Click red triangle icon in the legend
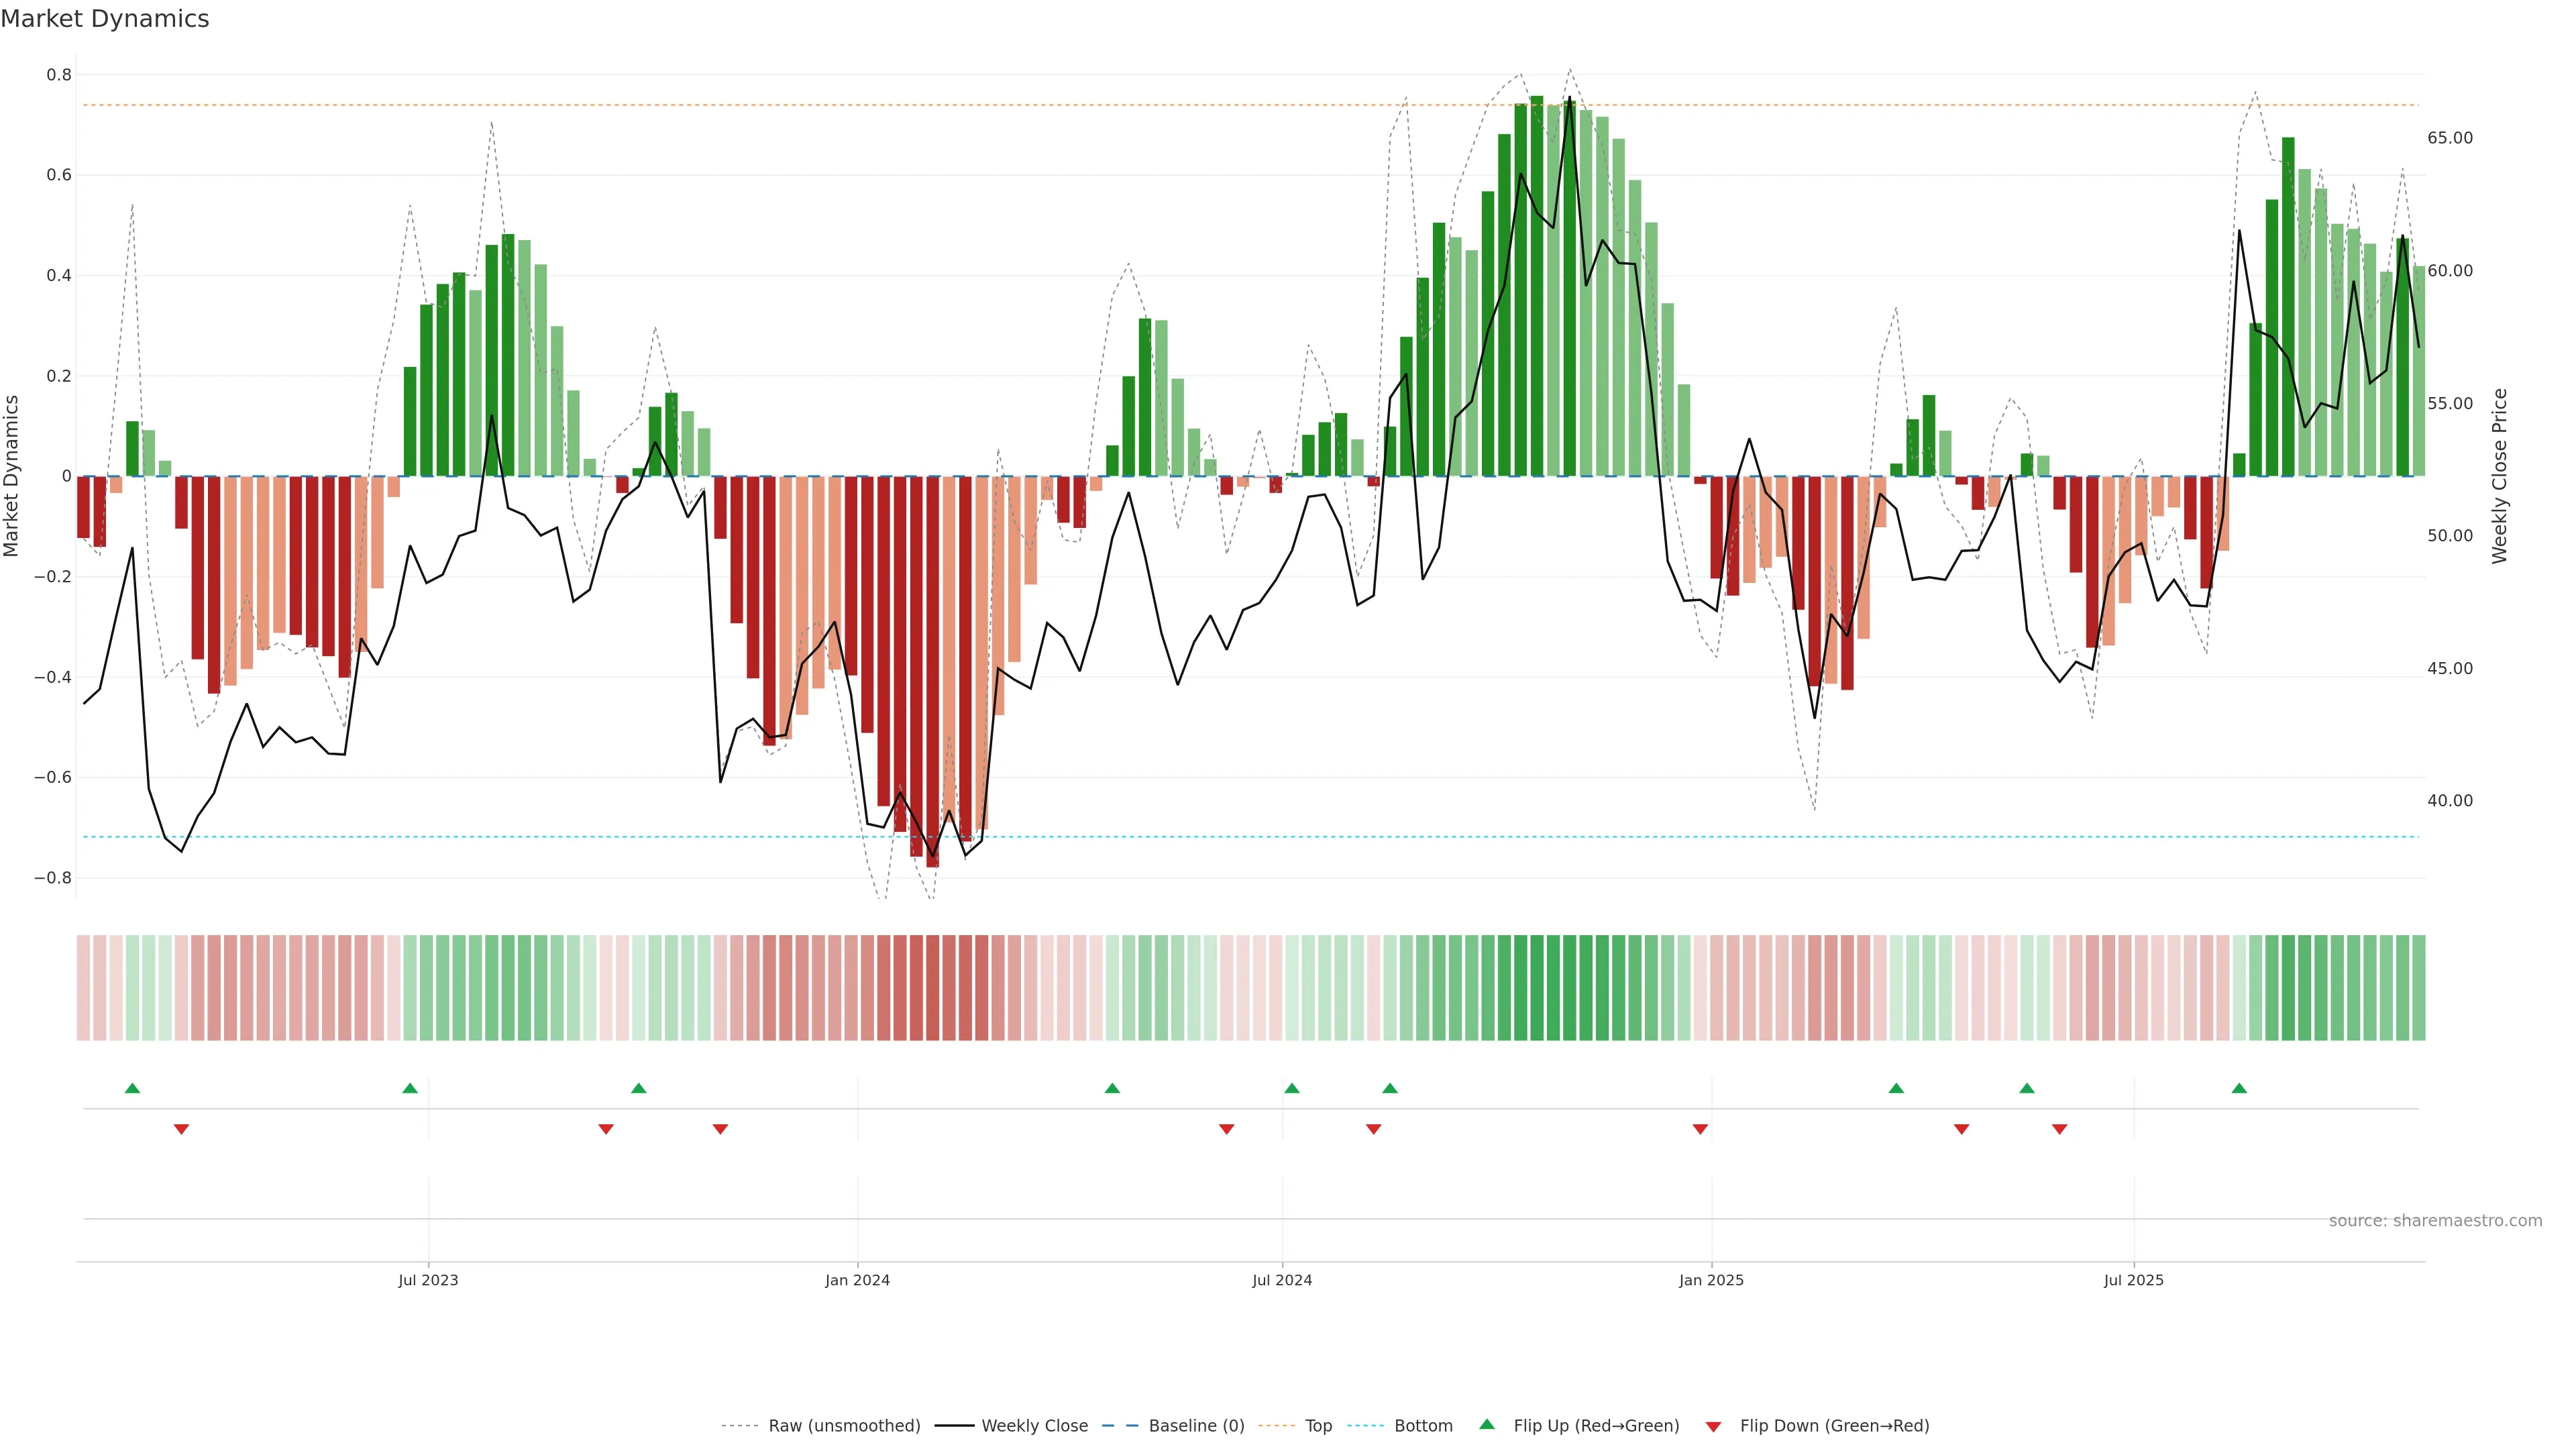 point(1713,1427)
